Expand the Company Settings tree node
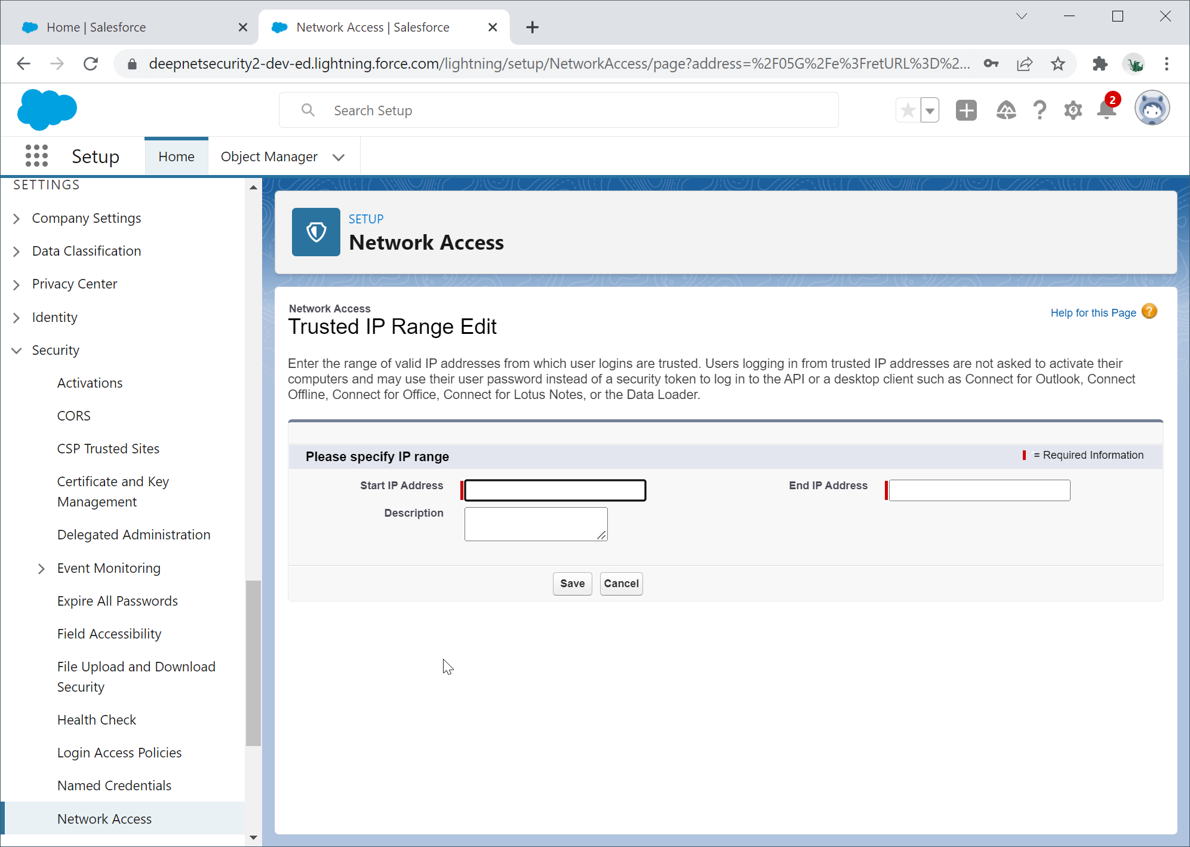Screen dimensions: 1190x847 tap(17, 219)
